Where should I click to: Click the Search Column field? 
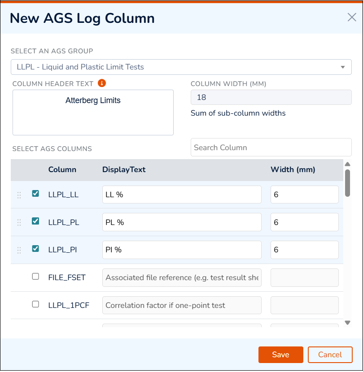pos(271,147)
